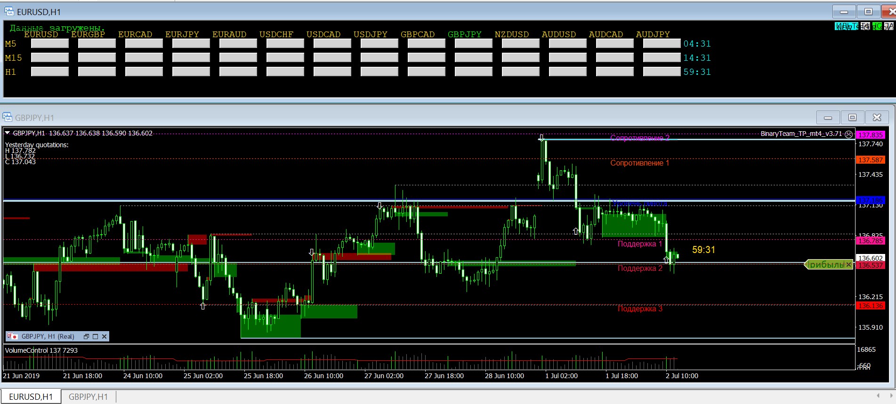Click the left tab-scroll arrow at the bottom
The height and width of the screenshot is (404, 896).
click(878, 396)
